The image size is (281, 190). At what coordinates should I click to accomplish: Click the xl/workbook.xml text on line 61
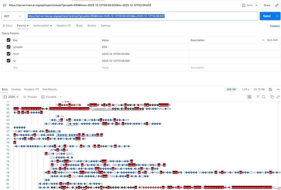tap(100, 109)
